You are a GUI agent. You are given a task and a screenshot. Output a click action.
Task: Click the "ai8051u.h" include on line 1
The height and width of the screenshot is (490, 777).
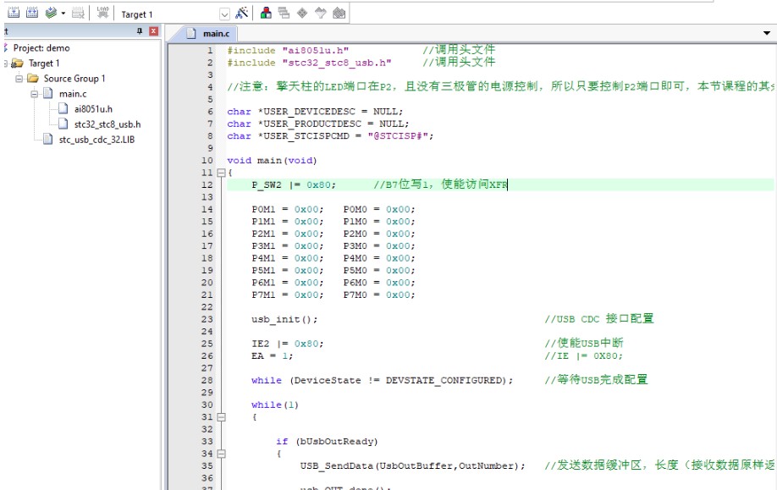point(316,51)
